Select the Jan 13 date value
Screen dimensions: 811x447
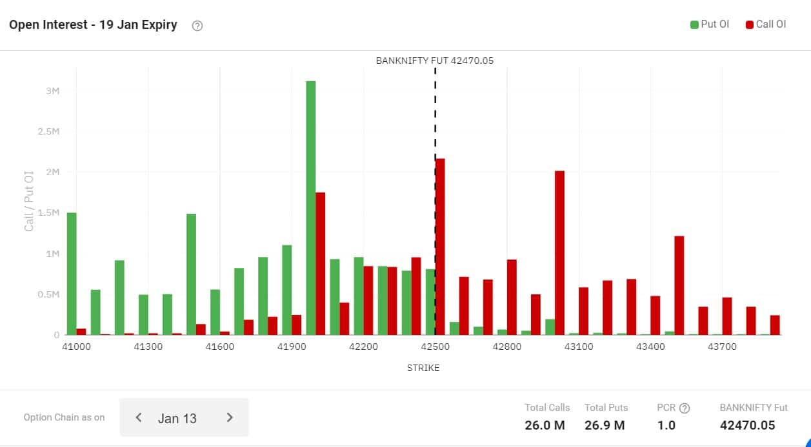[177, 418]
